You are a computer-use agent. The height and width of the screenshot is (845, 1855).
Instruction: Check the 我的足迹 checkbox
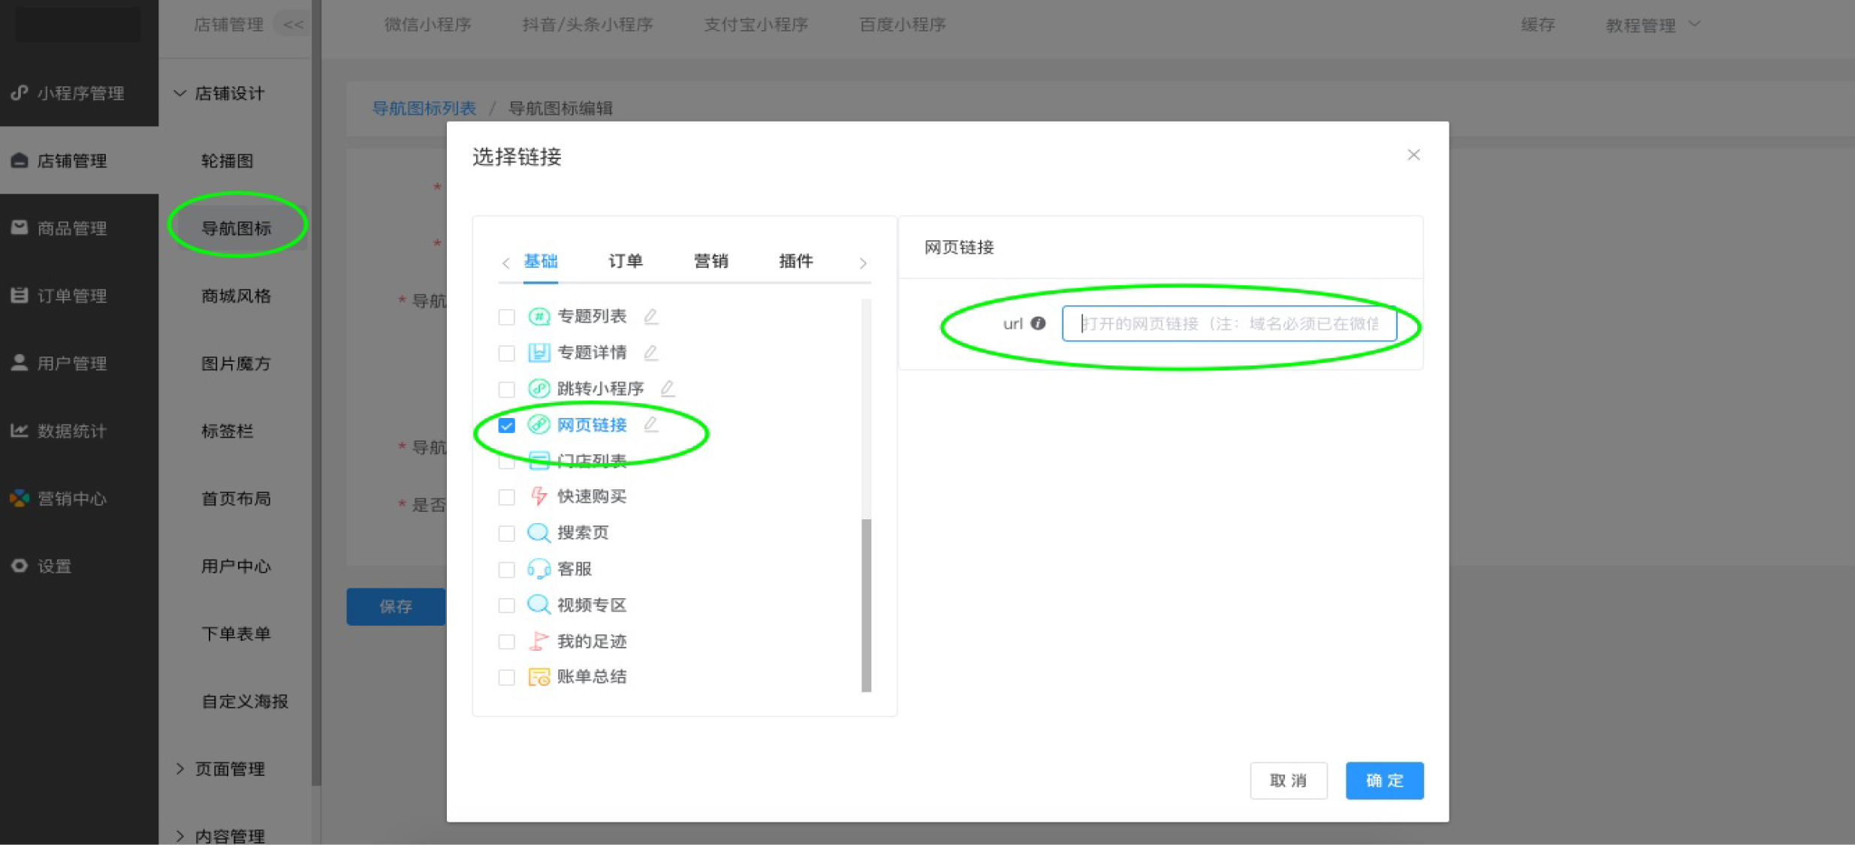point(507,642)
